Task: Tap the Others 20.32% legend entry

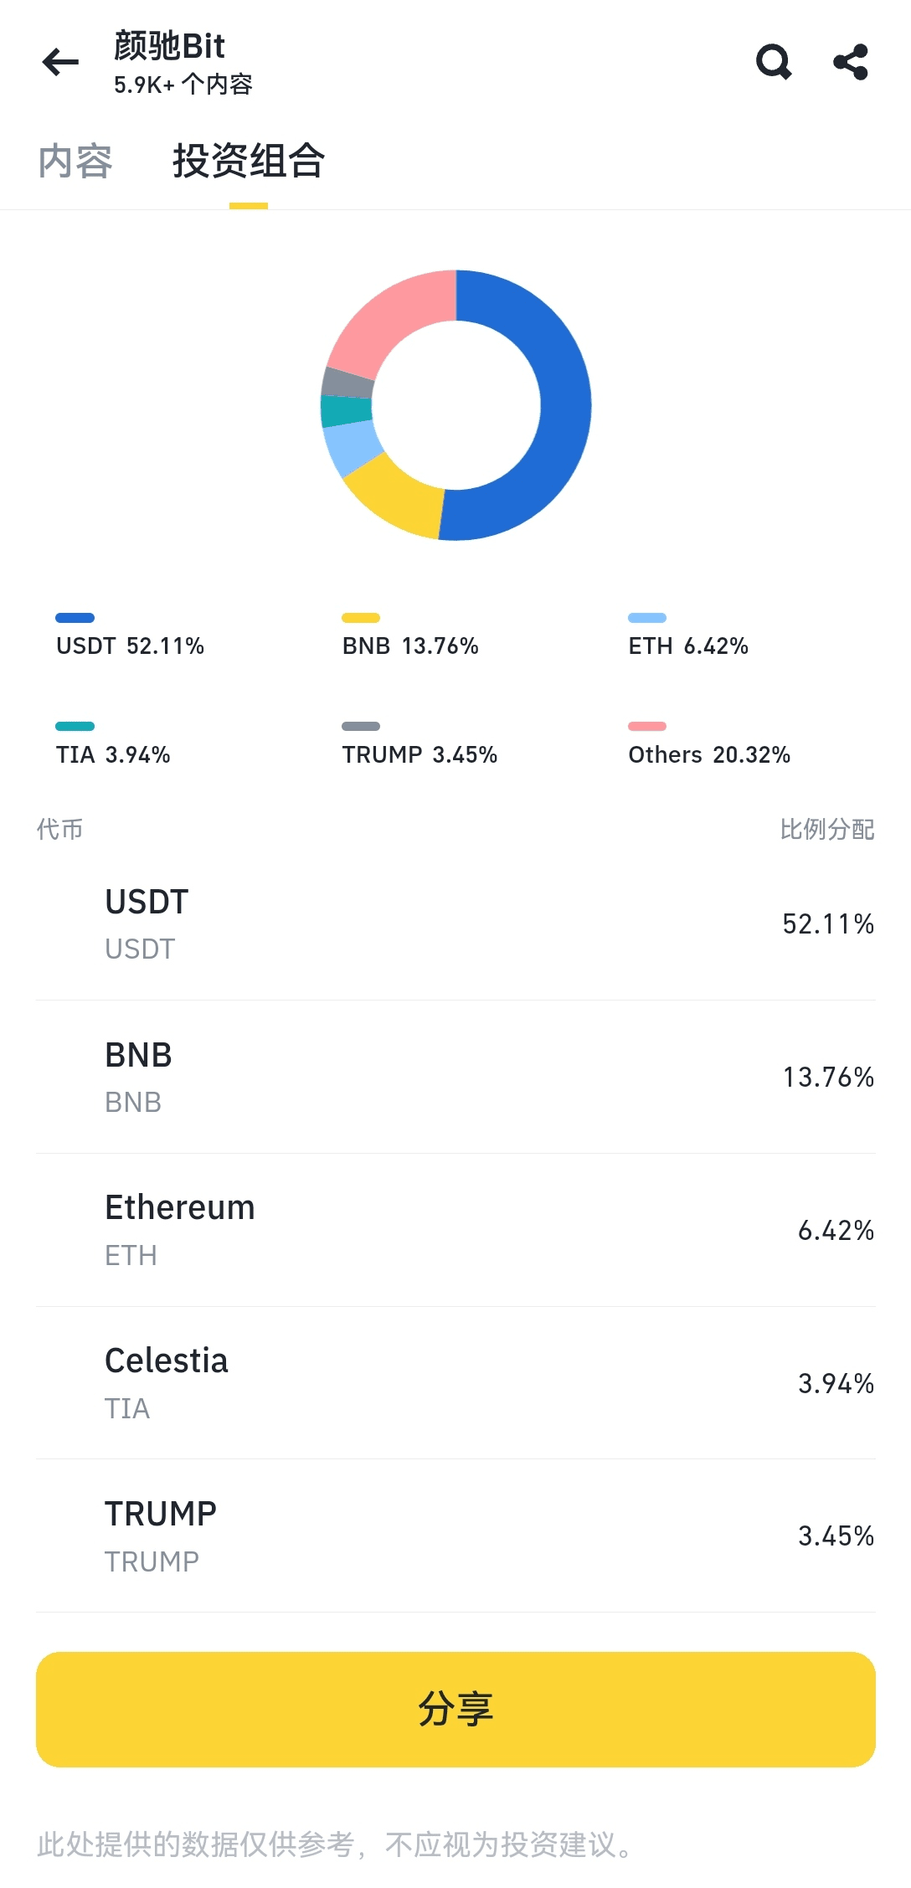Action: pos(709,743)
